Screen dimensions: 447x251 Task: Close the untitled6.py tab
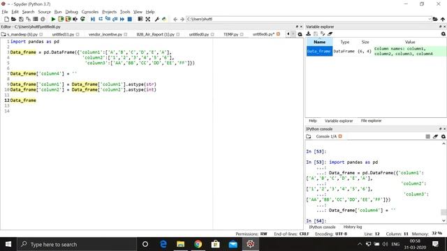click(278, 34)
